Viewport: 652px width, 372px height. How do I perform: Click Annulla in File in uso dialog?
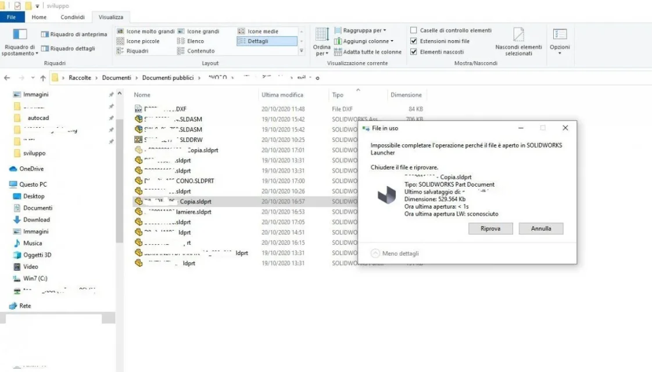(541, 228)
